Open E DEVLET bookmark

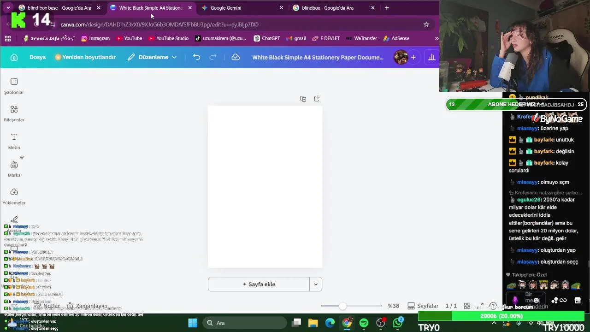pyautogui.click(x=326, y=38)
